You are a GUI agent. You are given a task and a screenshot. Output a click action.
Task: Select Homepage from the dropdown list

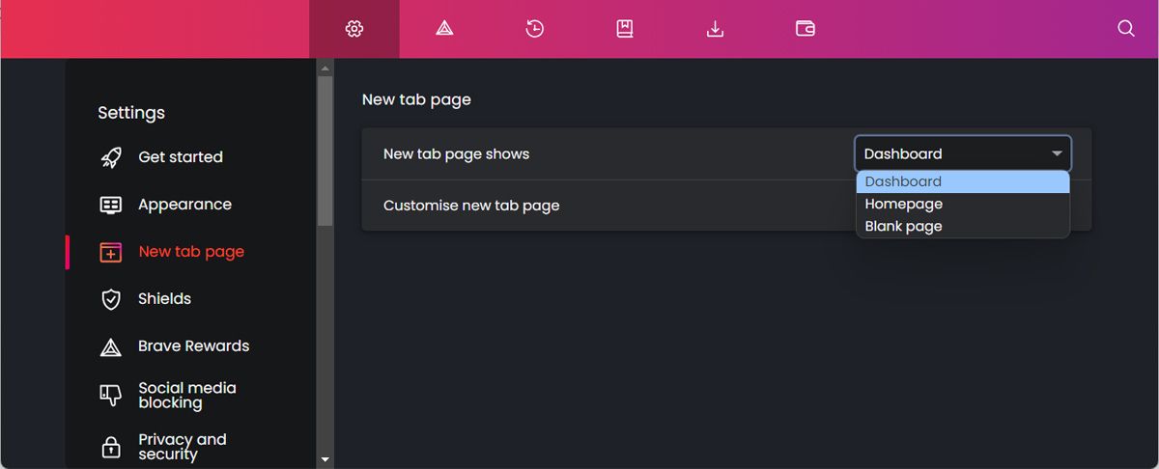pos(904,204)
